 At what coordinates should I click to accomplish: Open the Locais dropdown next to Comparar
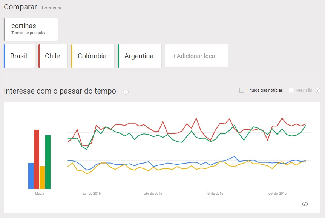pyautogui.click(x=52, y=7)
